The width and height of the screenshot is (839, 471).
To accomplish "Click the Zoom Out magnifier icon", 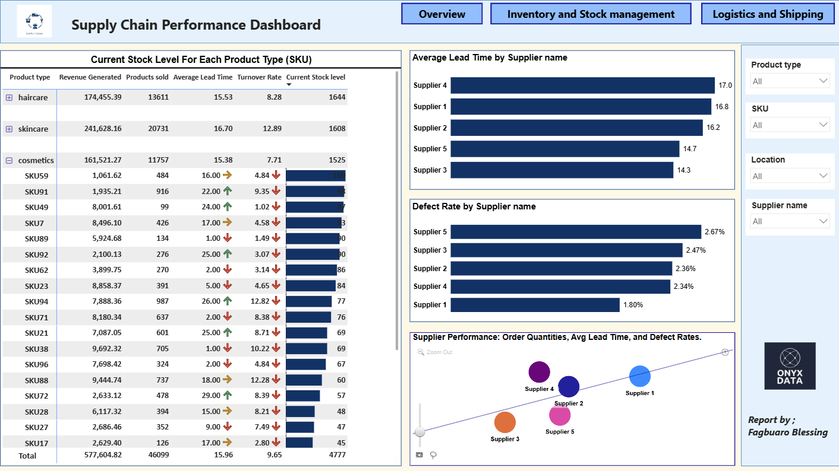I will click(421, 352).
